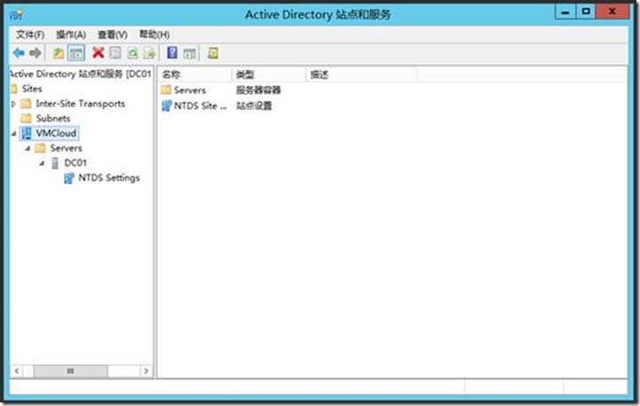
Task: Click the red Delete X icon
Action: [x=98, y=53]
